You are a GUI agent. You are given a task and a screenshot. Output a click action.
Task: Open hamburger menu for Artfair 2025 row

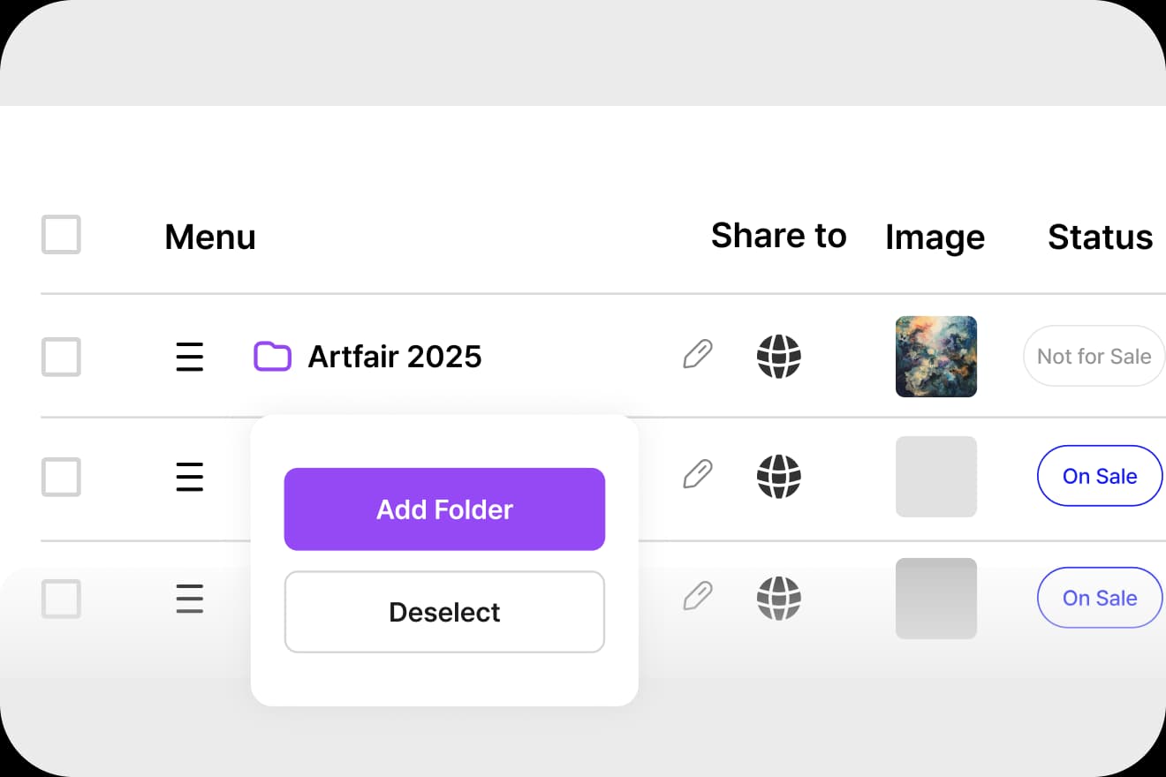point(190,357)
